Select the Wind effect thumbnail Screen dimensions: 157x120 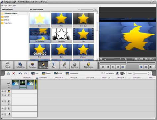pyautogui.click(x=62, y=20)
